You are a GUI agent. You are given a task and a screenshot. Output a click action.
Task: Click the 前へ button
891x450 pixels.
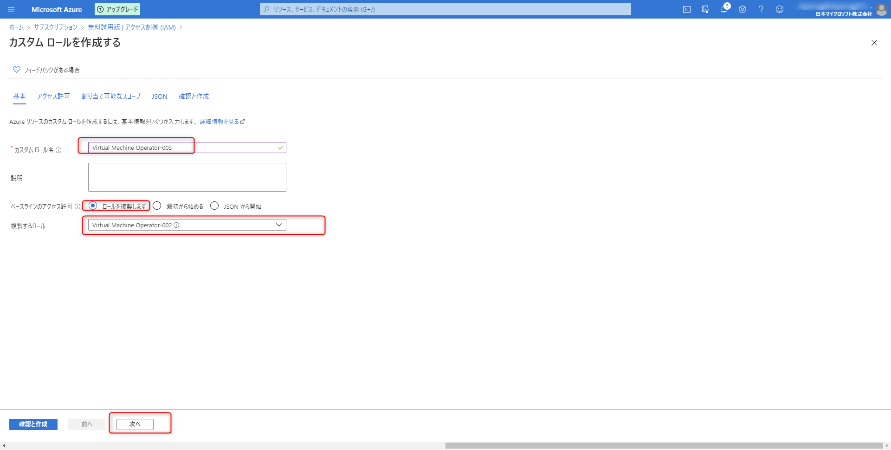click(87, 424)
